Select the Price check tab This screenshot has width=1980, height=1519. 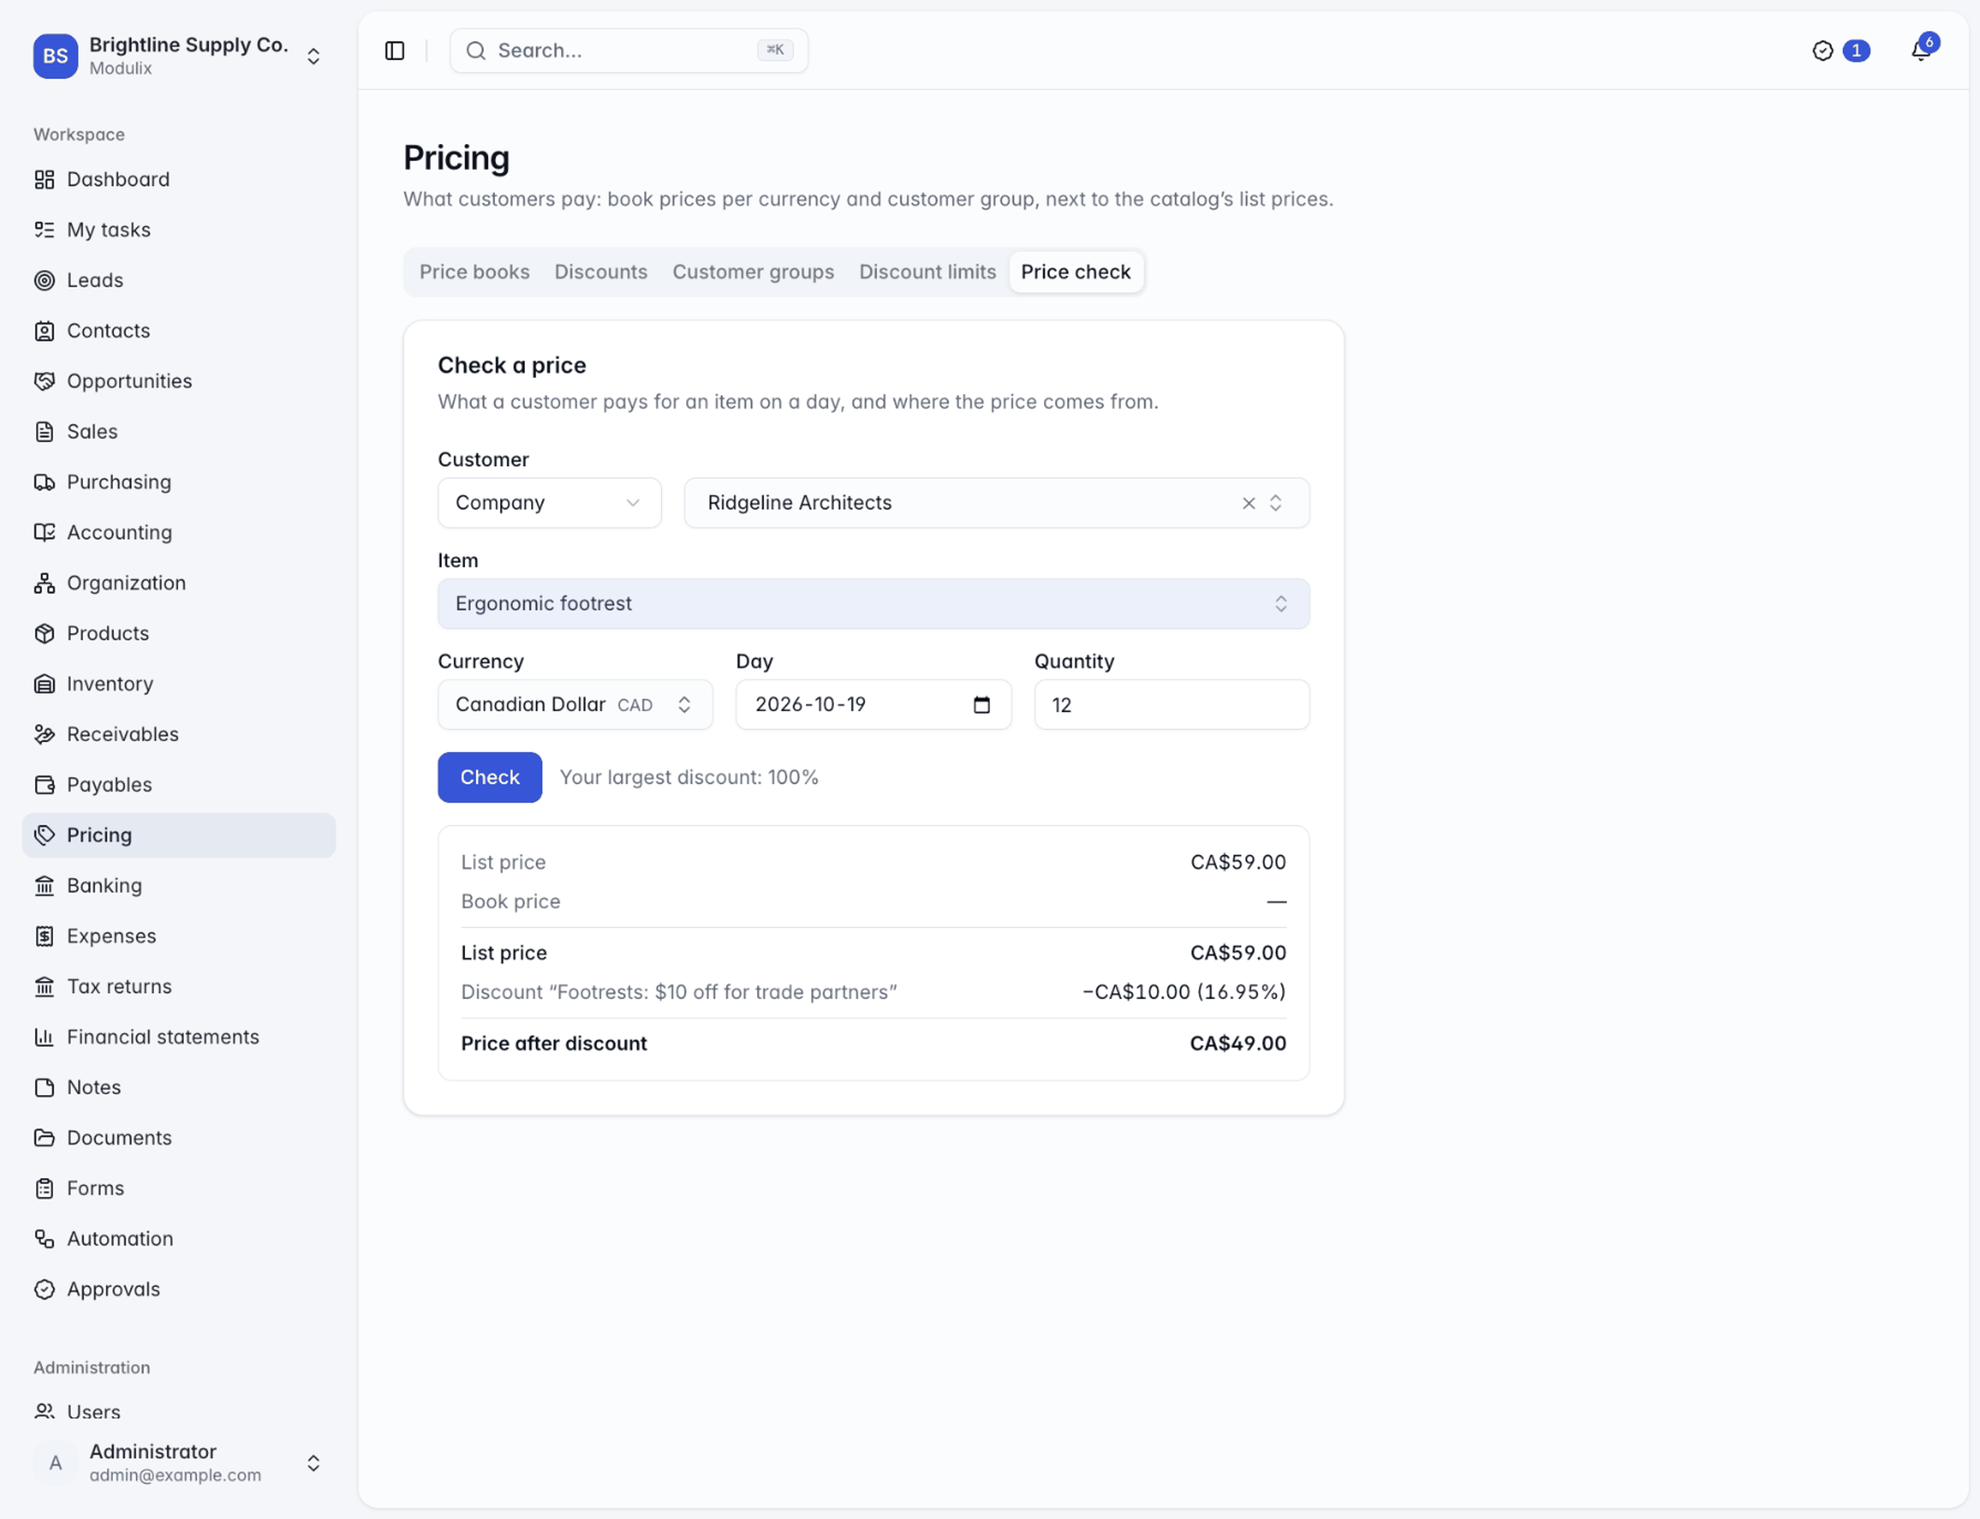(1076, 272)
